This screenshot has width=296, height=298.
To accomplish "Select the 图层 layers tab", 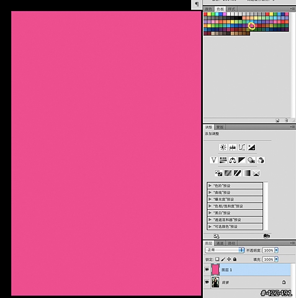I will pos(209,243).
